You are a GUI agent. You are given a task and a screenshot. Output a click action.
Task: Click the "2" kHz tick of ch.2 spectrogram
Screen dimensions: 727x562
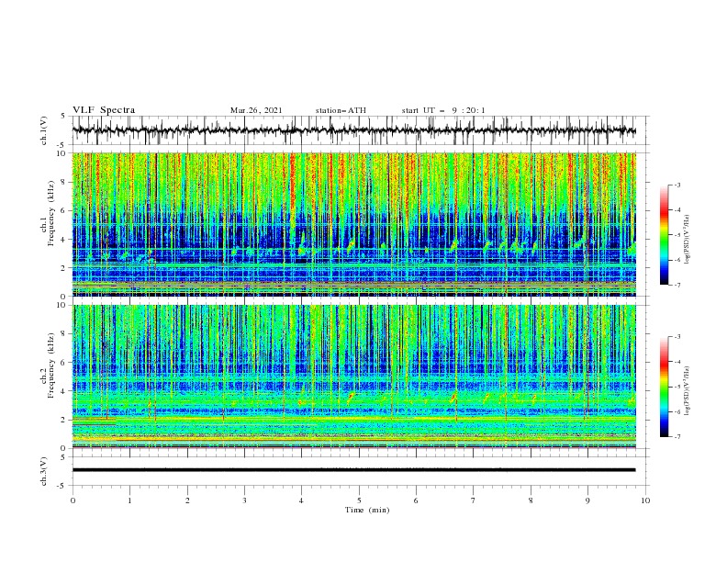(x=65, y=420)
